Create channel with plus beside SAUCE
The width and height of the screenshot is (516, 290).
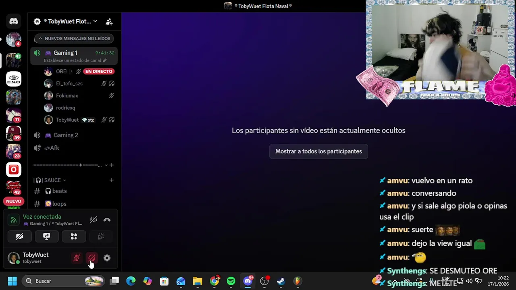click(112, 180)
